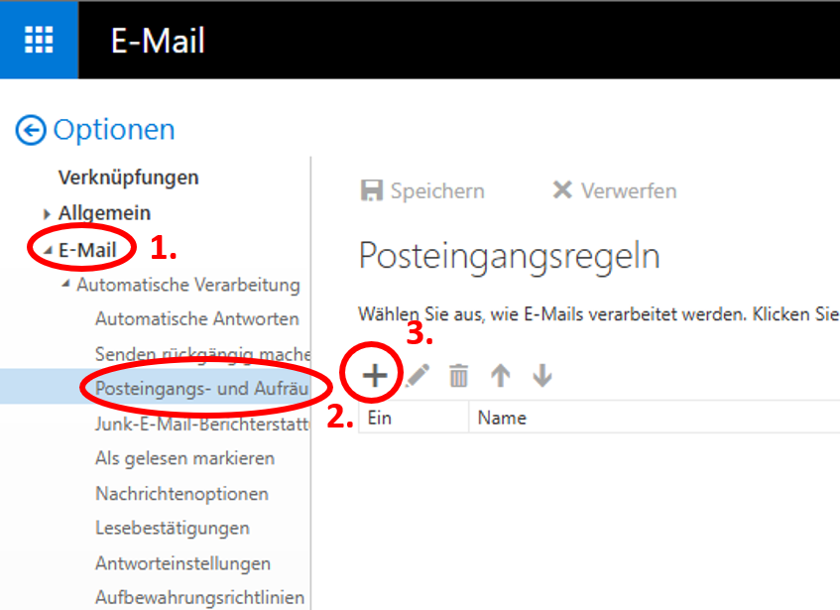Open Nachrichtenoptionen settings
The image size is (840, 610).
181,493
